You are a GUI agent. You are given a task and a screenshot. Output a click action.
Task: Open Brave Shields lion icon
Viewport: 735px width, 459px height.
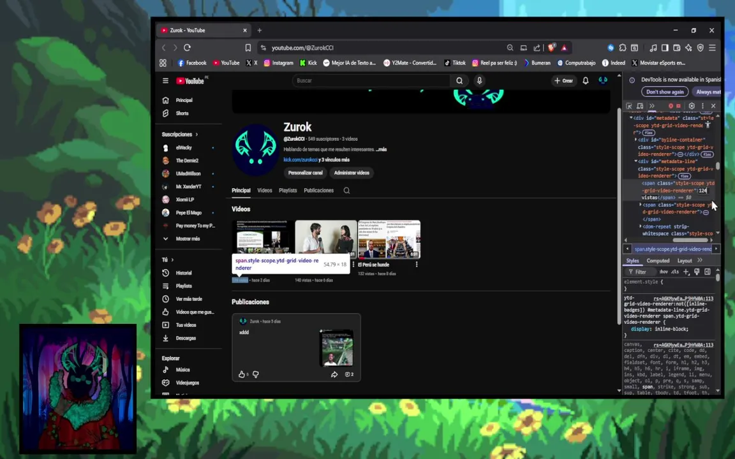tap(551, 48)
